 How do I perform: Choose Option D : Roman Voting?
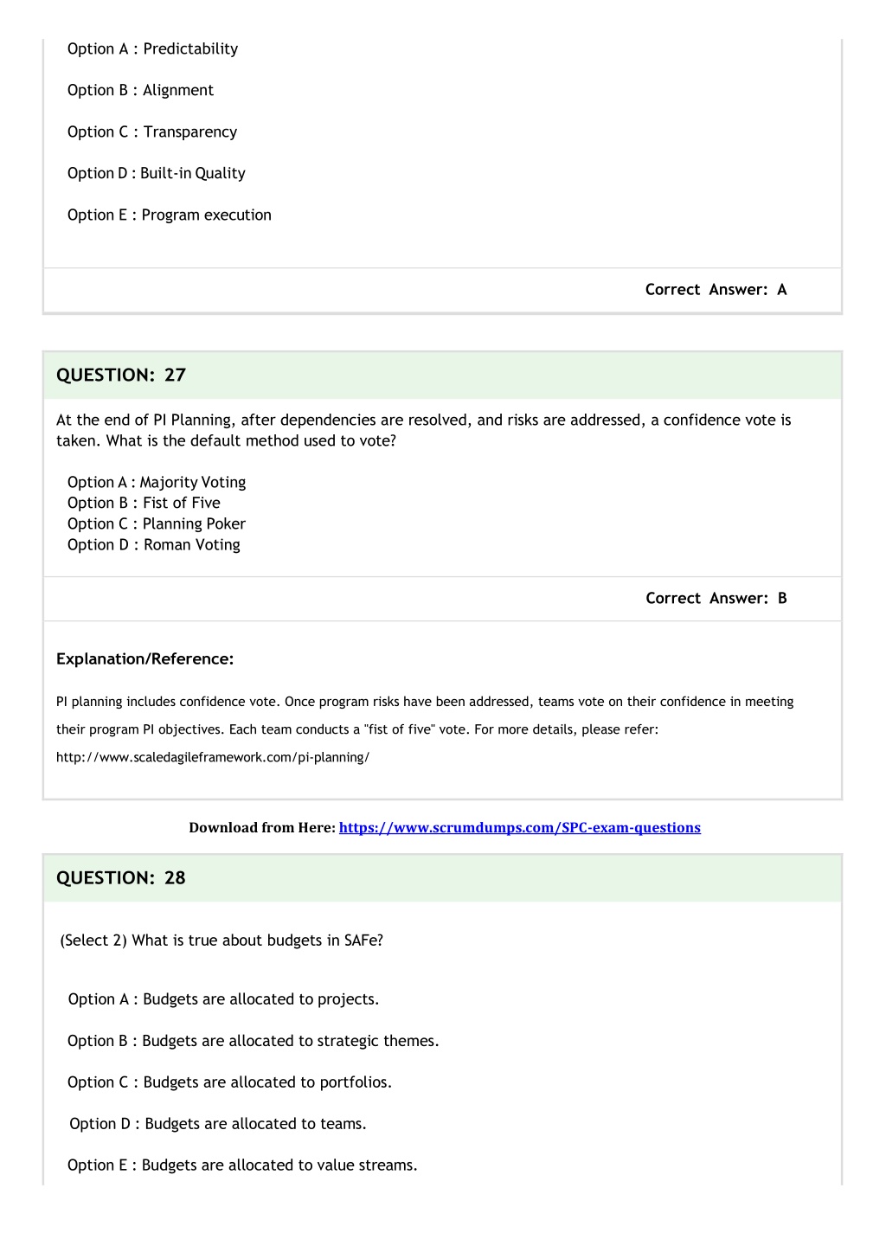[154, 545]
